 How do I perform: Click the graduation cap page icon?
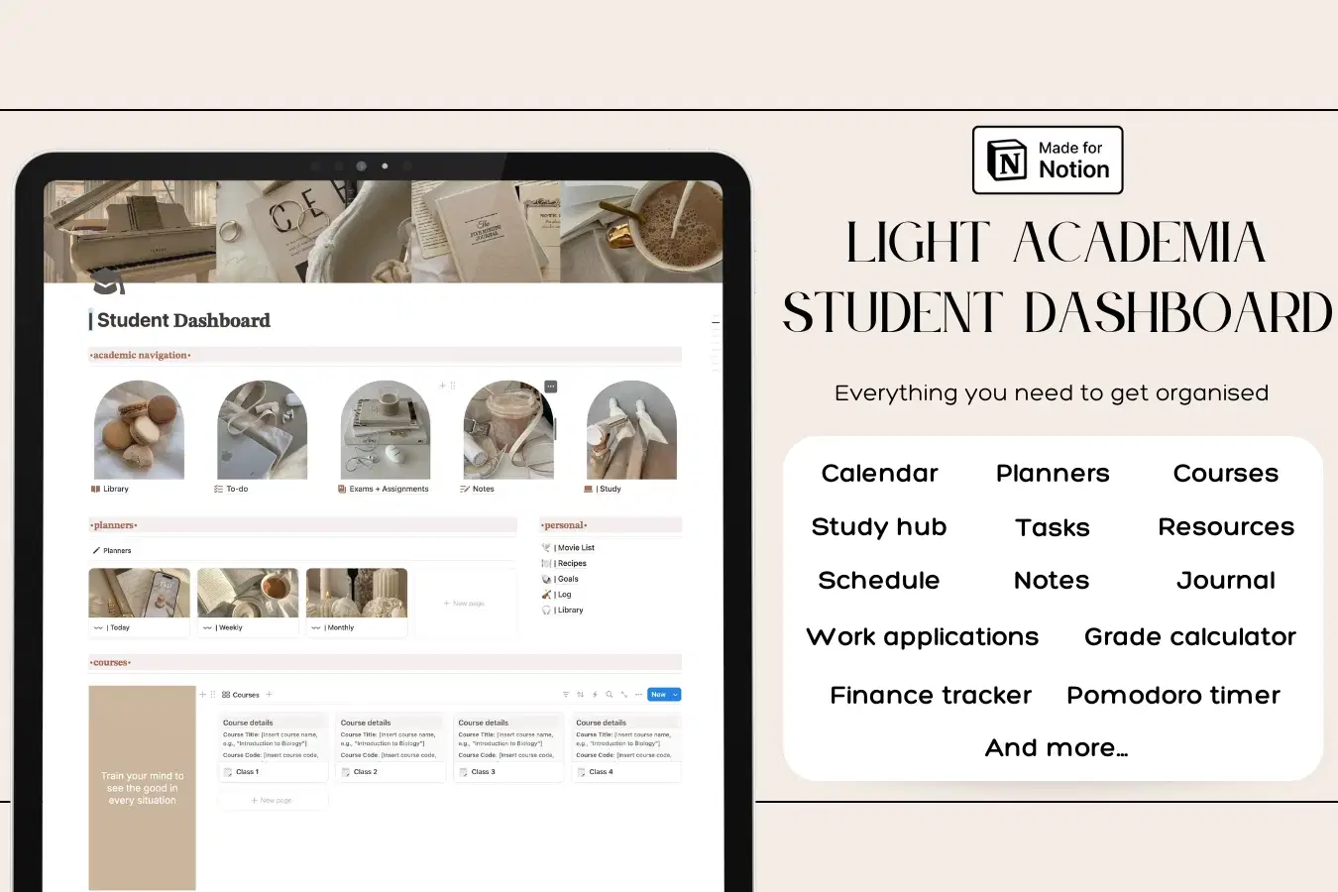108,283
